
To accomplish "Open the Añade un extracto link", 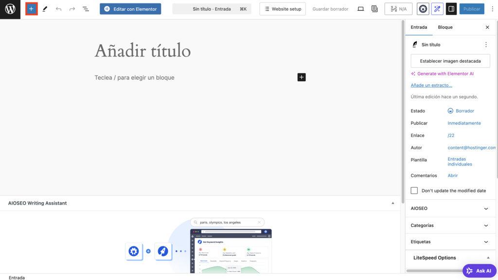I will 431,85.
